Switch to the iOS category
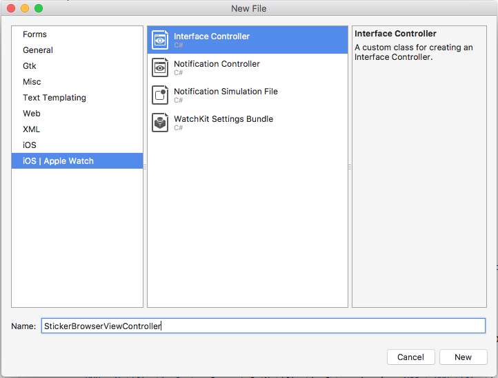Viewport: 498px width, 378px height. pos(30,145)
